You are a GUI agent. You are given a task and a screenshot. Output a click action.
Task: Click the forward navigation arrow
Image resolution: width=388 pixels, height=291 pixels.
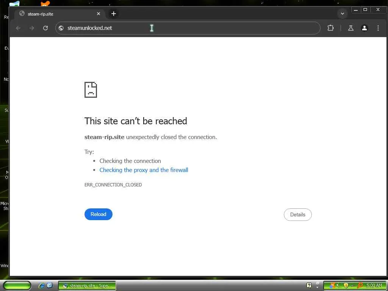pos(32,28)
